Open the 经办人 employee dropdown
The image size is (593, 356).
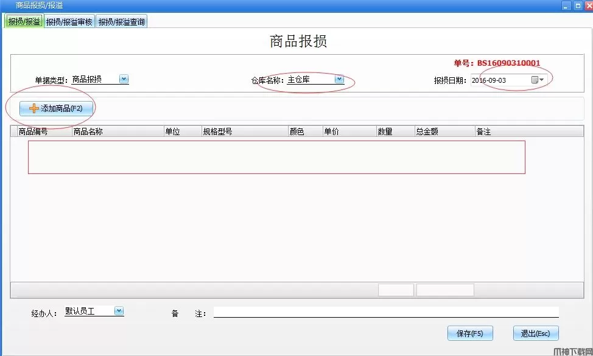[x=119, y=311]
